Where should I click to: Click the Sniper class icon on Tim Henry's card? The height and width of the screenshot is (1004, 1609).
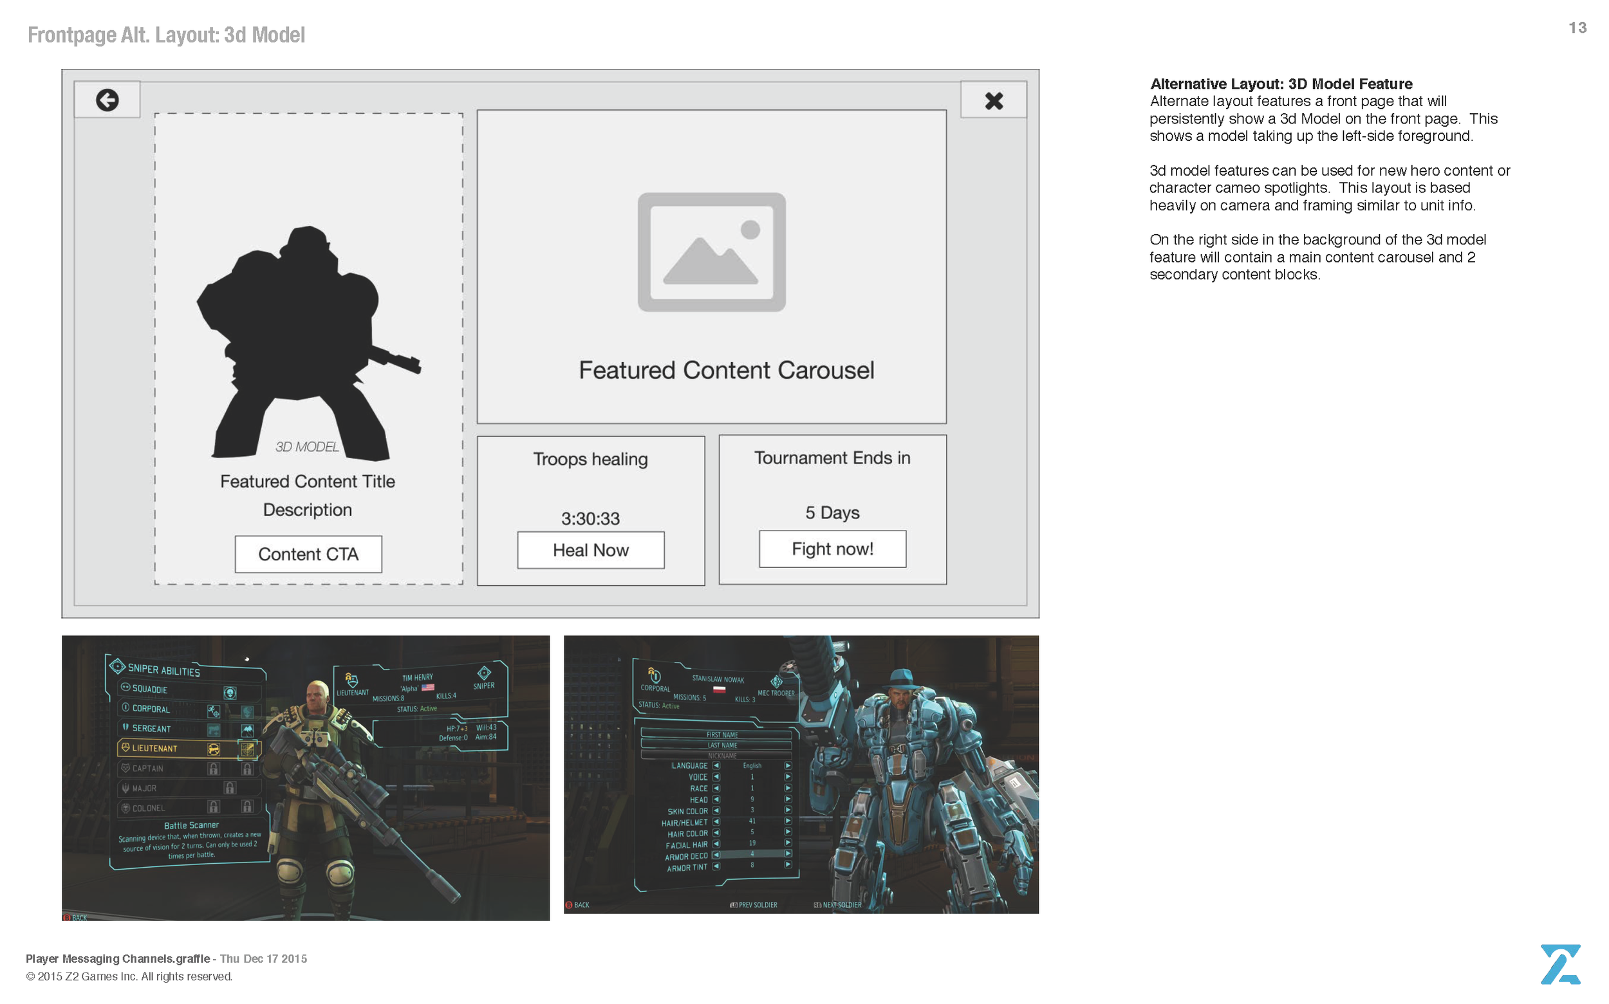484,673
